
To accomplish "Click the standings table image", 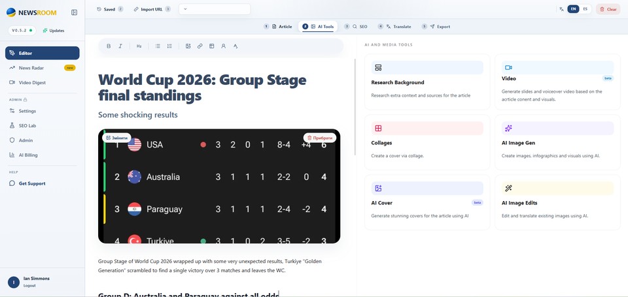I will click(x=219, y=186).
